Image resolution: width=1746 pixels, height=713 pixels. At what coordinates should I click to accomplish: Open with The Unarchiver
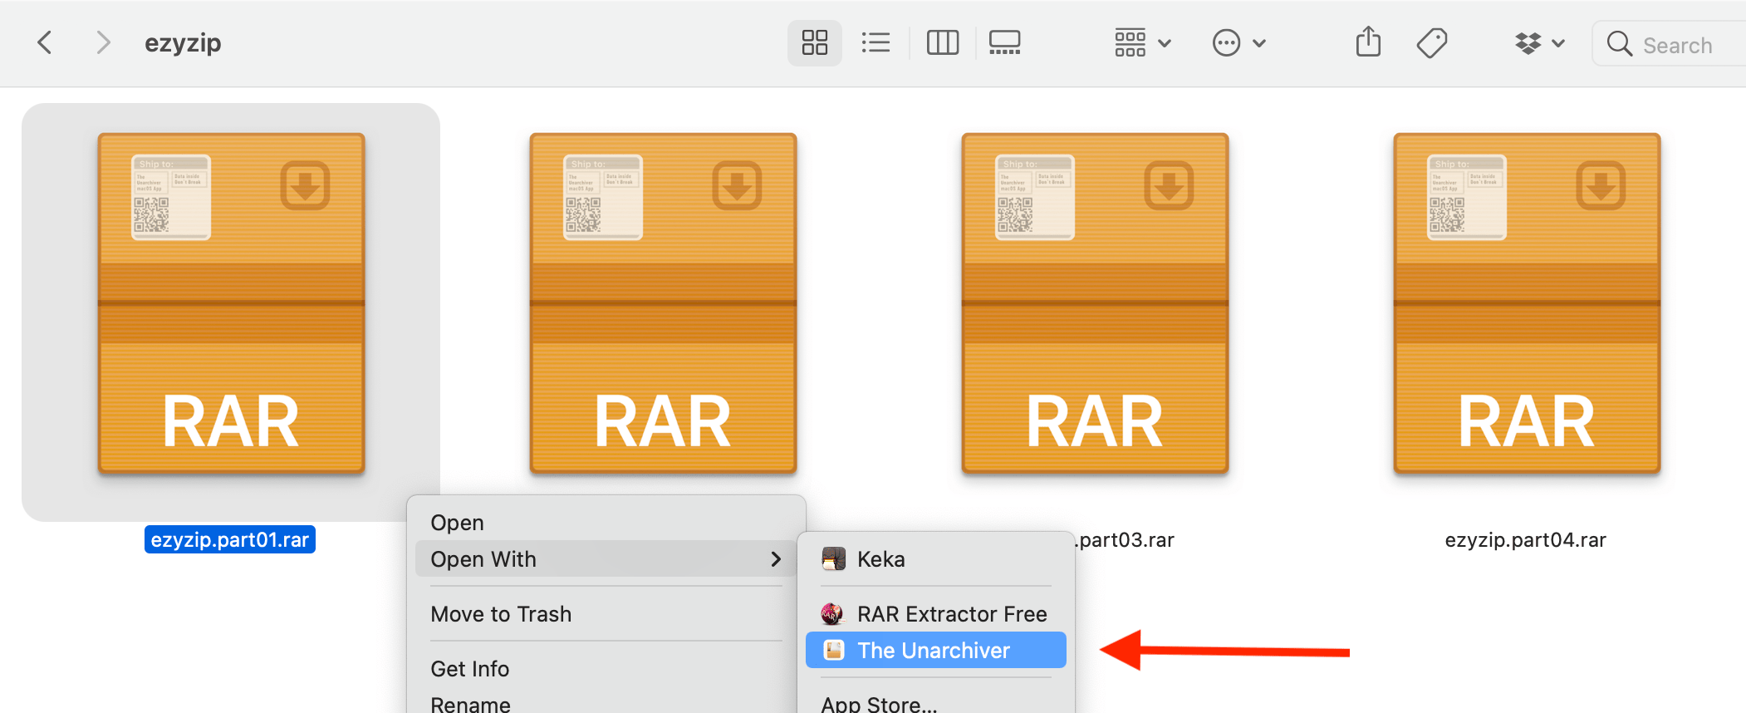point(936,650)
